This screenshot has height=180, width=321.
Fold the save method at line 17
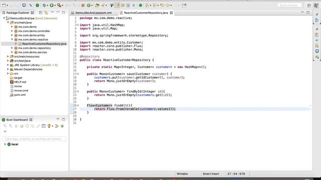(x=78, y=74)
